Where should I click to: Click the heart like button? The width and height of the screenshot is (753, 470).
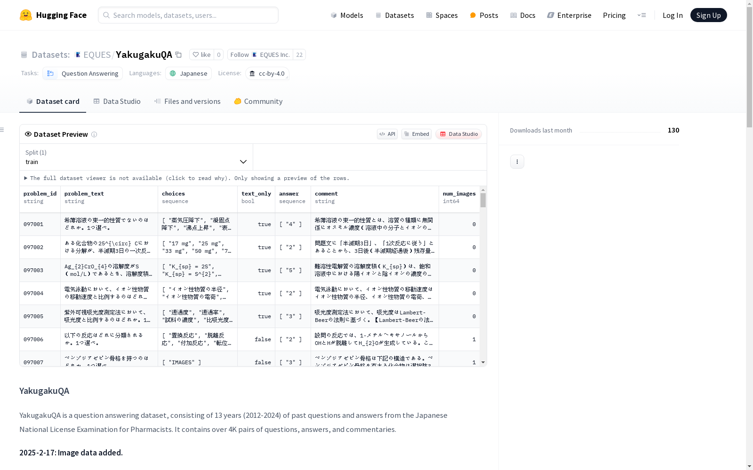coord(201,55)
